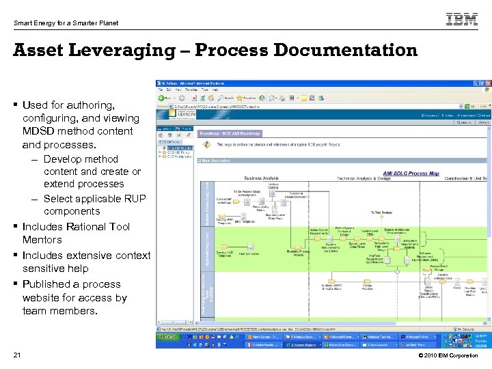Click the Internet Explorer taskbar button
This screenshot has width=492, height=369.
pyautogui.click(x=301, y=345)
